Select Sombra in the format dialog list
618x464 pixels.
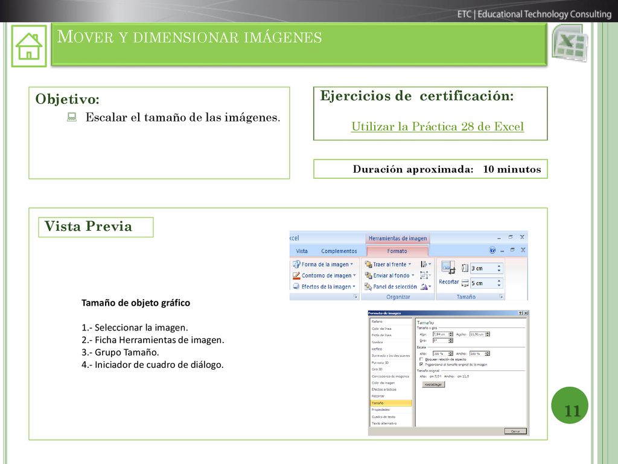pos(377,342)
